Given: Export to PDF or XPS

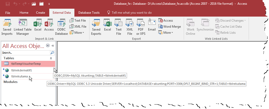Looking at the screenshot, I should click(x=141, y=27).
